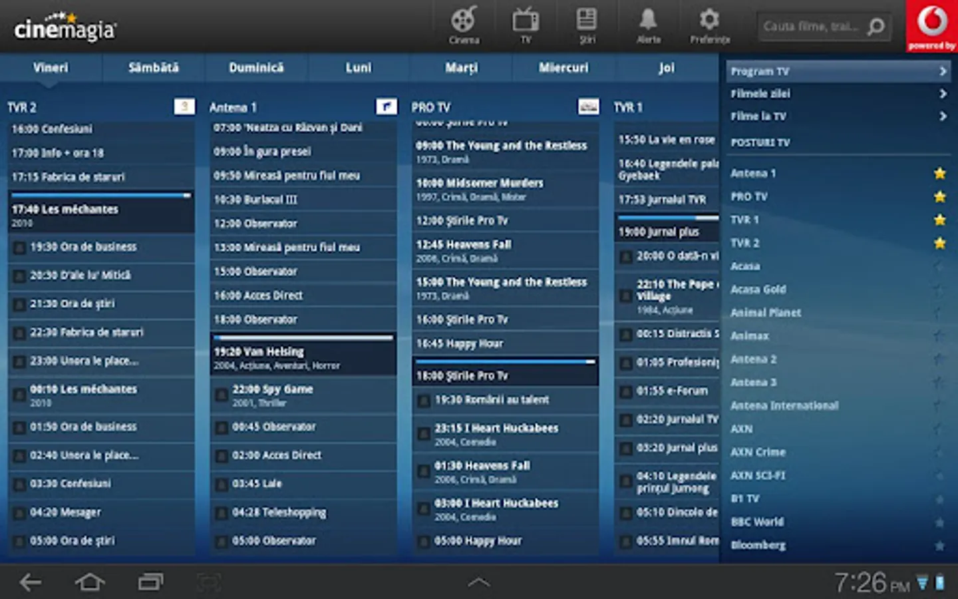The width and height of the screenshot is (958, 599).
Task: Open 12:45 Heavens Fall listing
Action: [x=506, y=250]
